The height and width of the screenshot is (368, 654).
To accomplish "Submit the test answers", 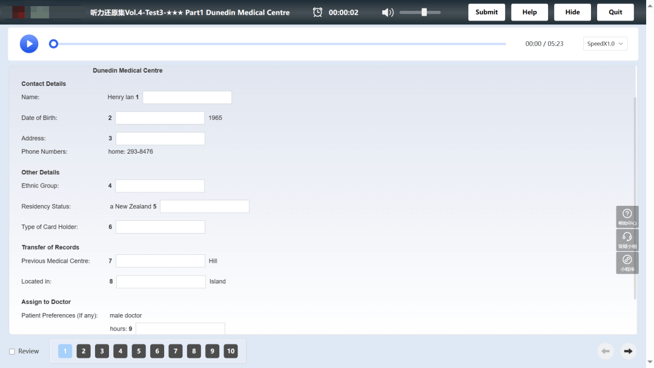I will tap(486, 12).
